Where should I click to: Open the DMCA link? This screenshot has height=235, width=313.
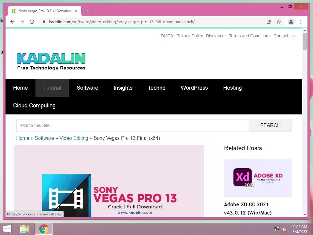tap(167, 36)
